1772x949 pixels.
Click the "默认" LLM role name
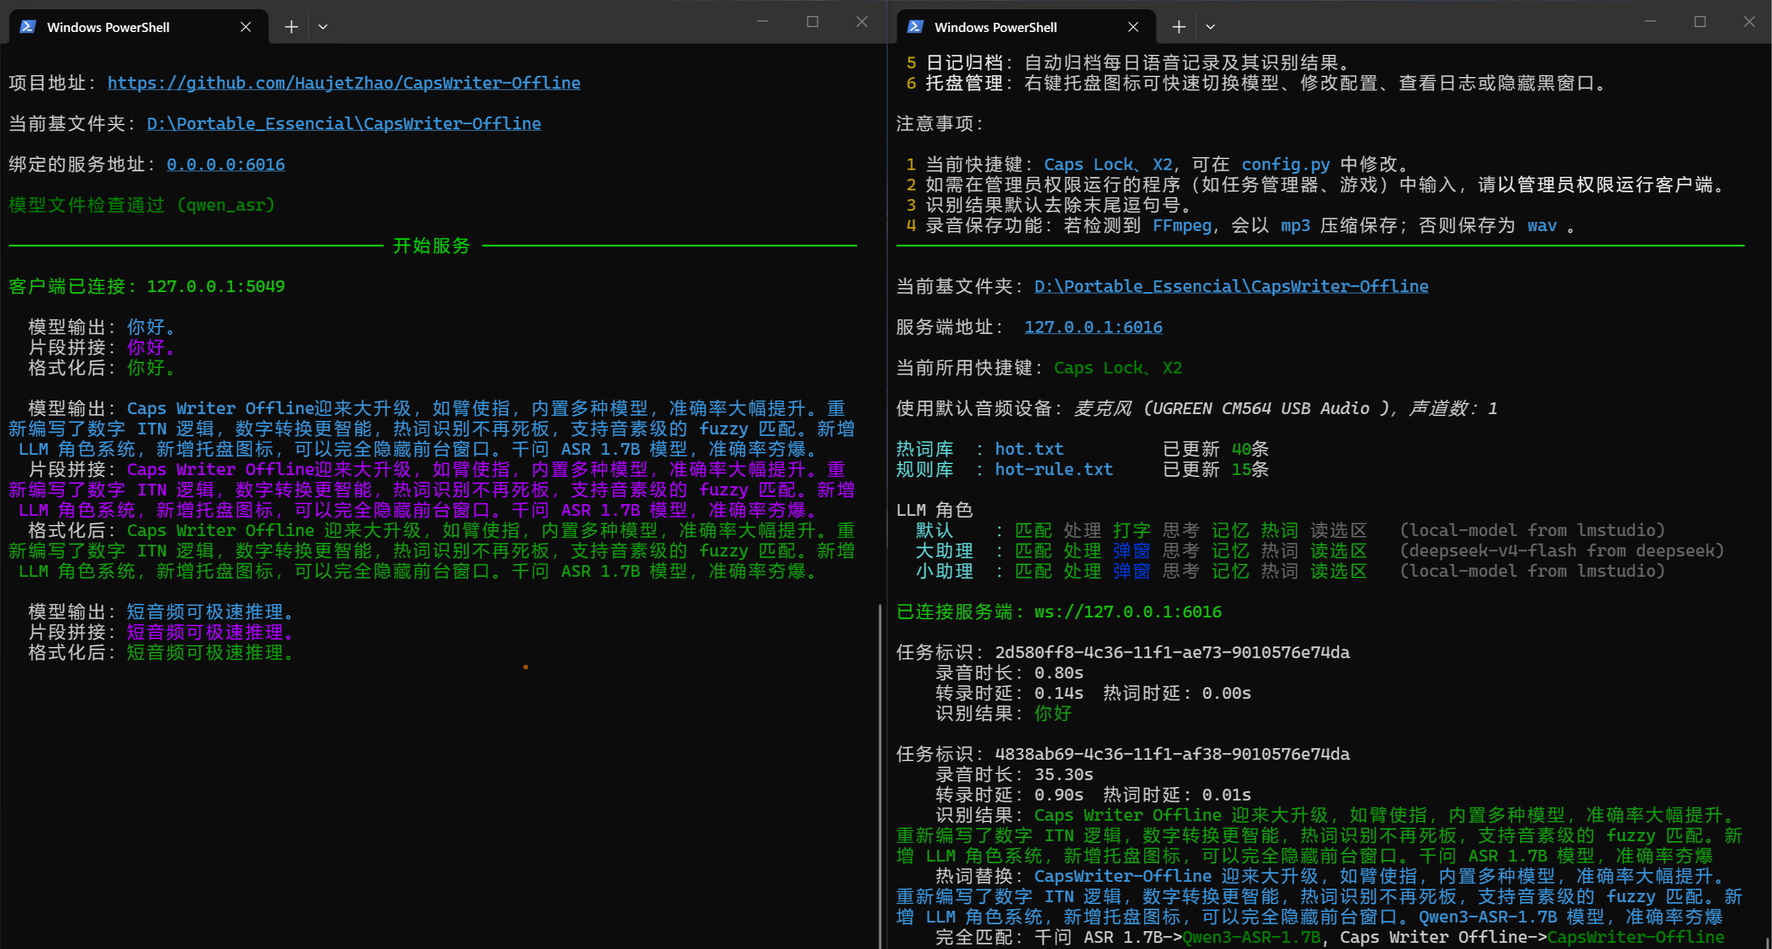coord(935,531)
